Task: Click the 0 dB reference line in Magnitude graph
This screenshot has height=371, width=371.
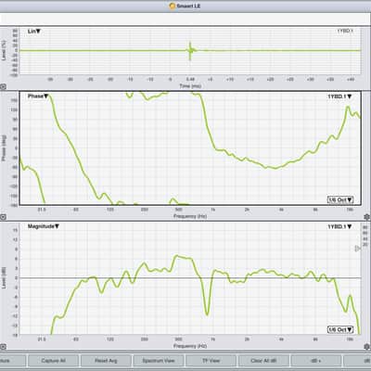Action: pyautogui.click(x=190, y=278)
